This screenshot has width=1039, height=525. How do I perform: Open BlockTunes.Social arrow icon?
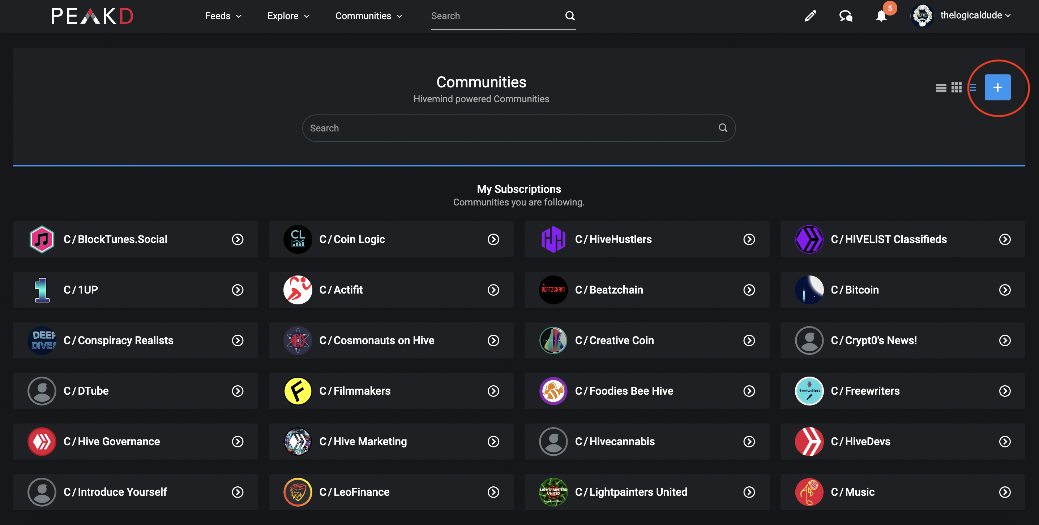click(x=238, y=239)
